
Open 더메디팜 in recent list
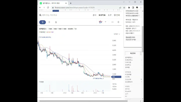(x=128, y=62)
